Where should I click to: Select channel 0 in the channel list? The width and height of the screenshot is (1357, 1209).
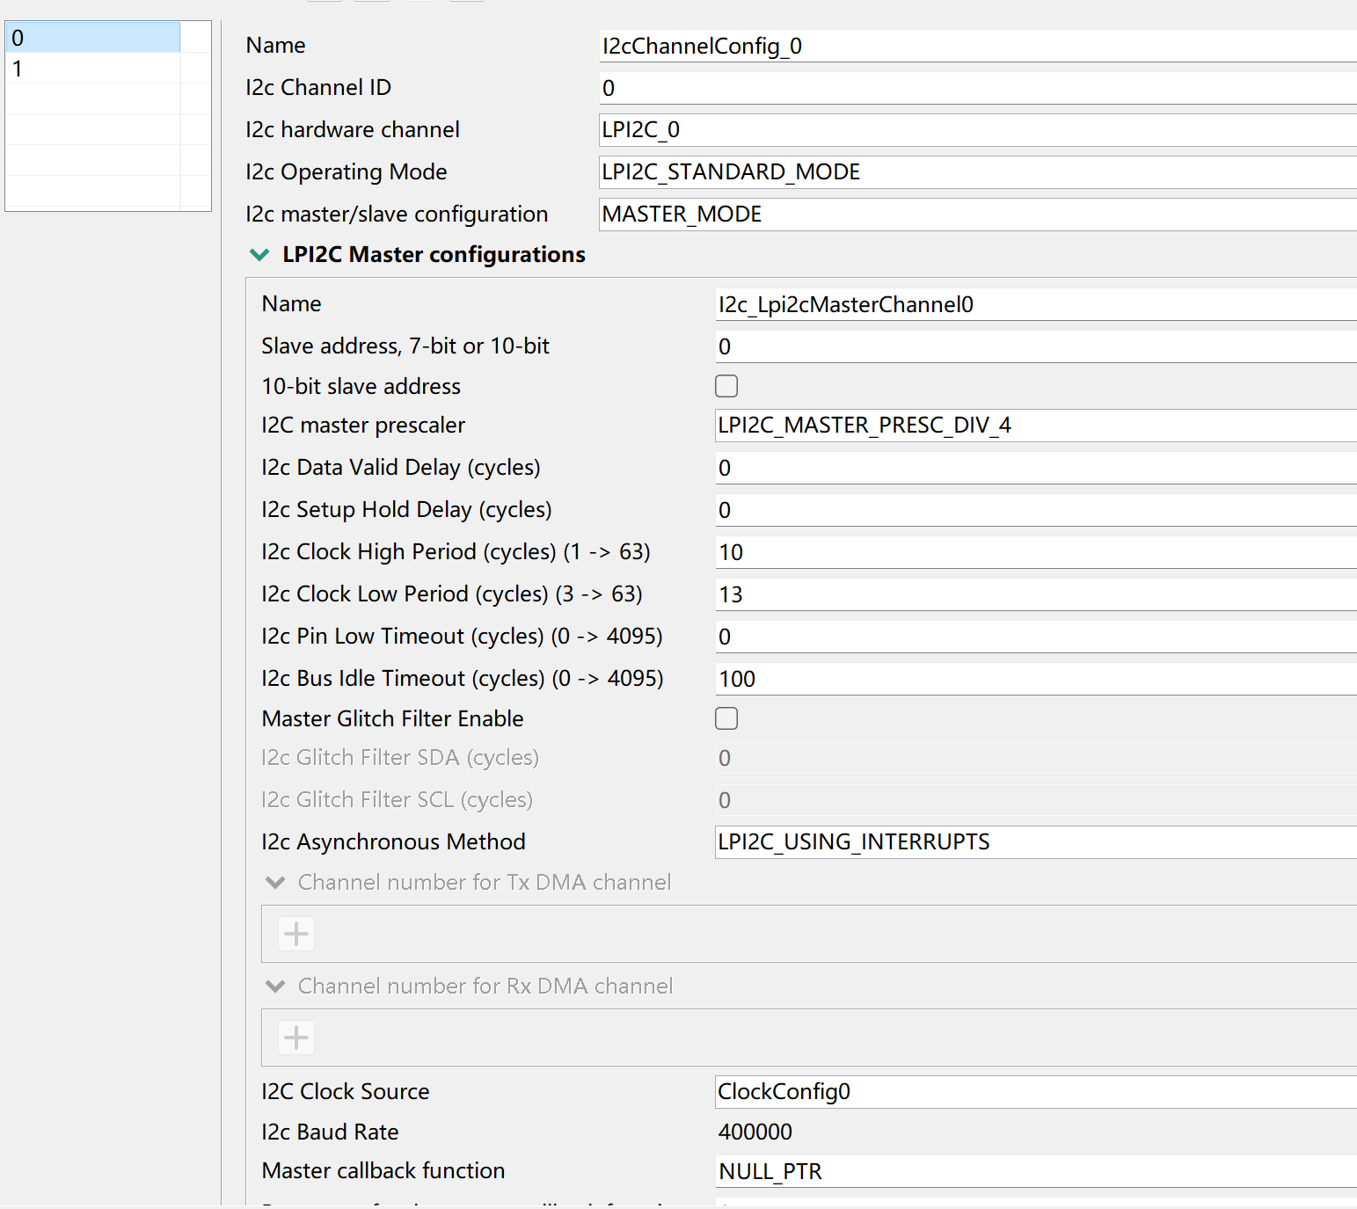pos(92,38)
